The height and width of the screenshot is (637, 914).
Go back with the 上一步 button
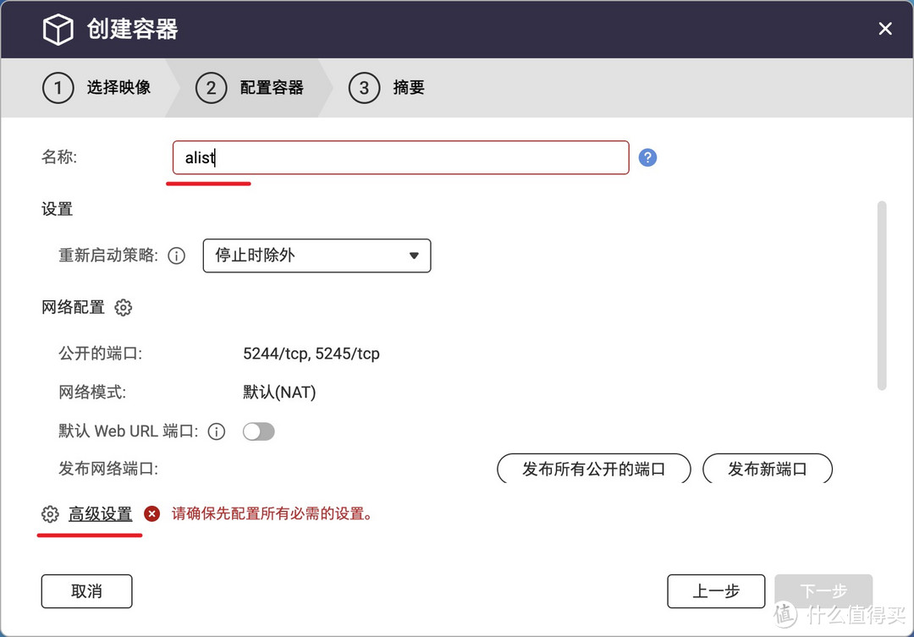coord(716,591)
